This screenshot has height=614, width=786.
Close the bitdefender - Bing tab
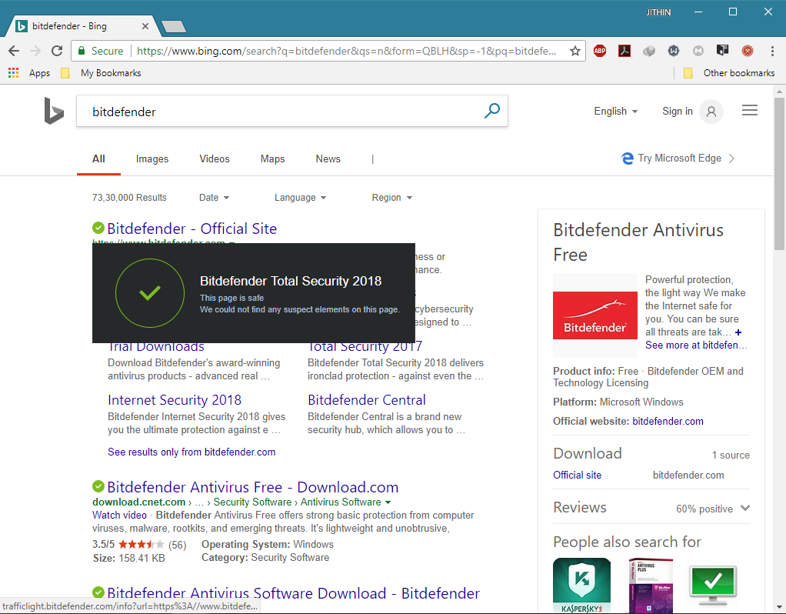[145, 26]
